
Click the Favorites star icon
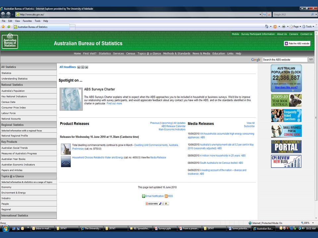coord(3,27)
